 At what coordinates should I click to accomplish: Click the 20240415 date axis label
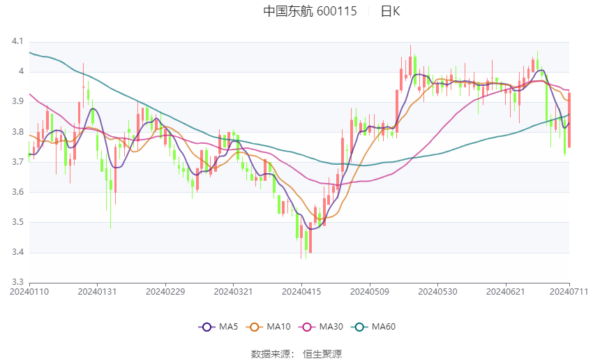(x=301, y=290)
